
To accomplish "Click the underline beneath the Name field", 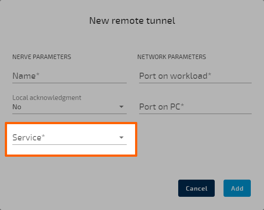I will coord(69,82).
